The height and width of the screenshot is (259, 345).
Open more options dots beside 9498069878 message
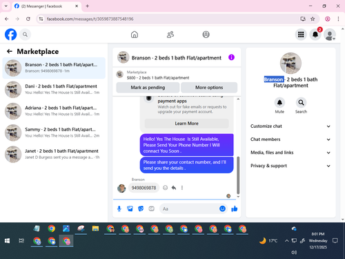click(x=182, y=188)
